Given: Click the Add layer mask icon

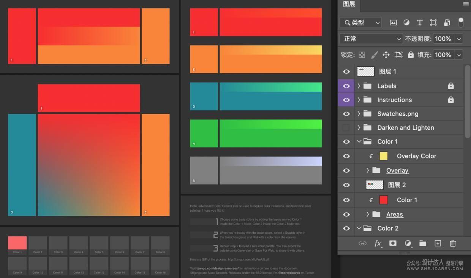Looking at the screenshot, I should point(393,243).
